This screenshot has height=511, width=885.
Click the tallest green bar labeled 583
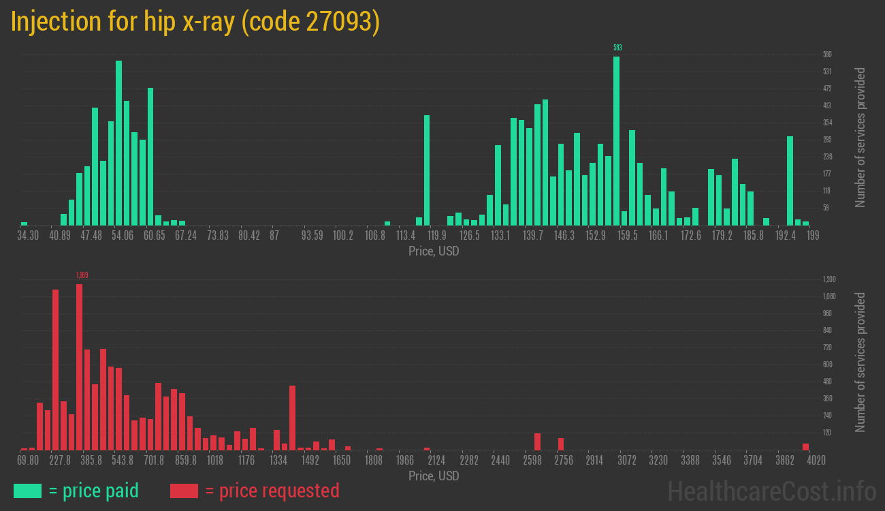[x=616, y=140]
